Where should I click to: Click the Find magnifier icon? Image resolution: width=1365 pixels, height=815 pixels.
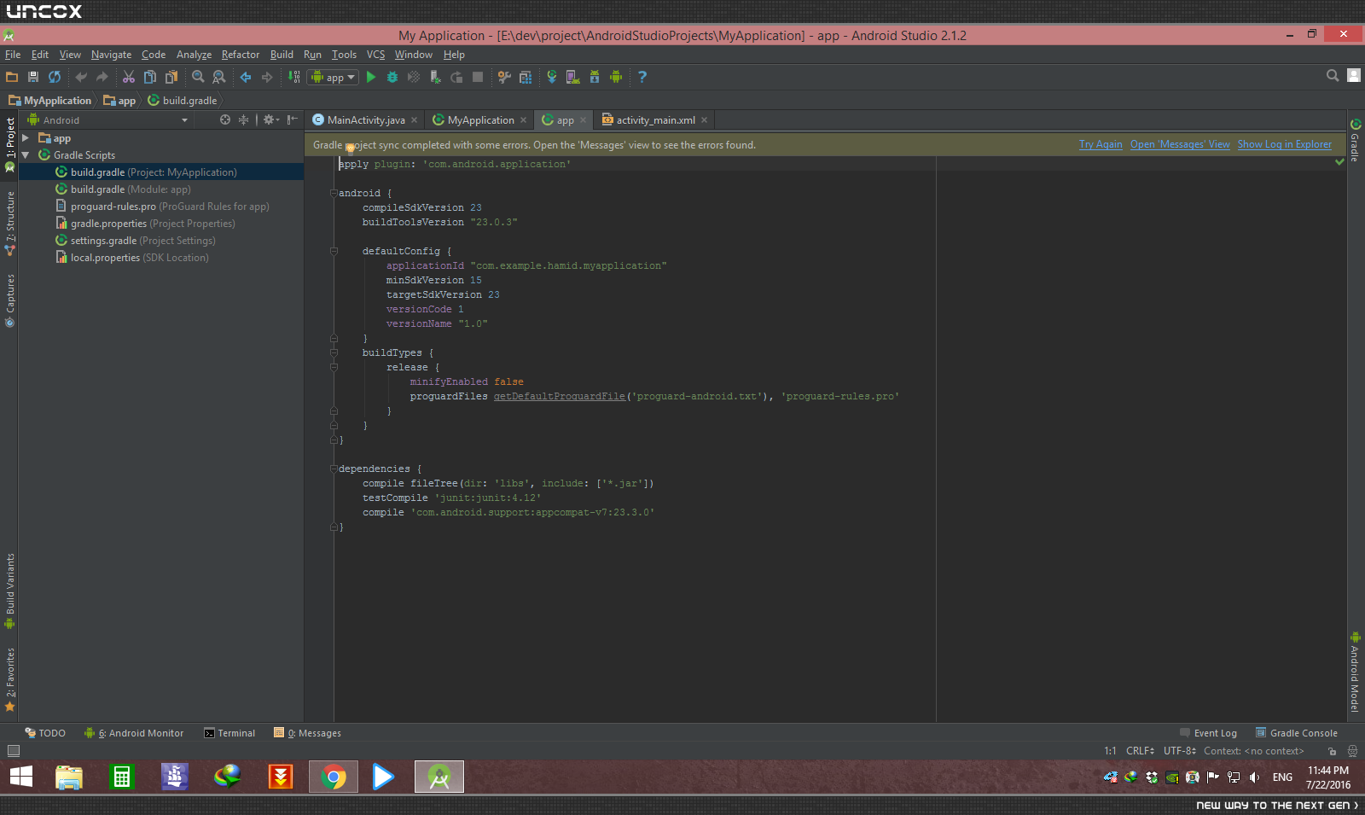coord(198,77)
